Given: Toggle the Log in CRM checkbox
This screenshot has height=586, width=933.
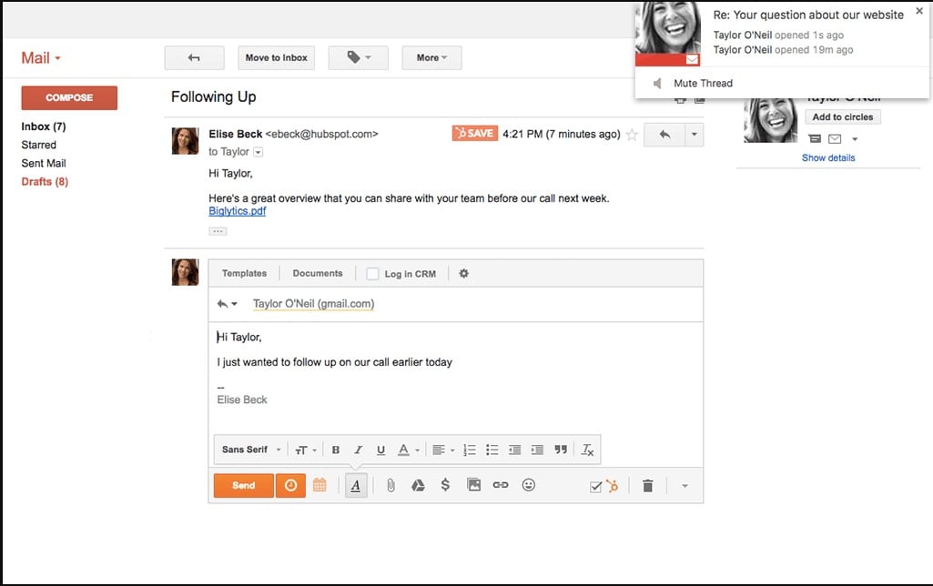Looking at the screenshot, I should 372,274.
